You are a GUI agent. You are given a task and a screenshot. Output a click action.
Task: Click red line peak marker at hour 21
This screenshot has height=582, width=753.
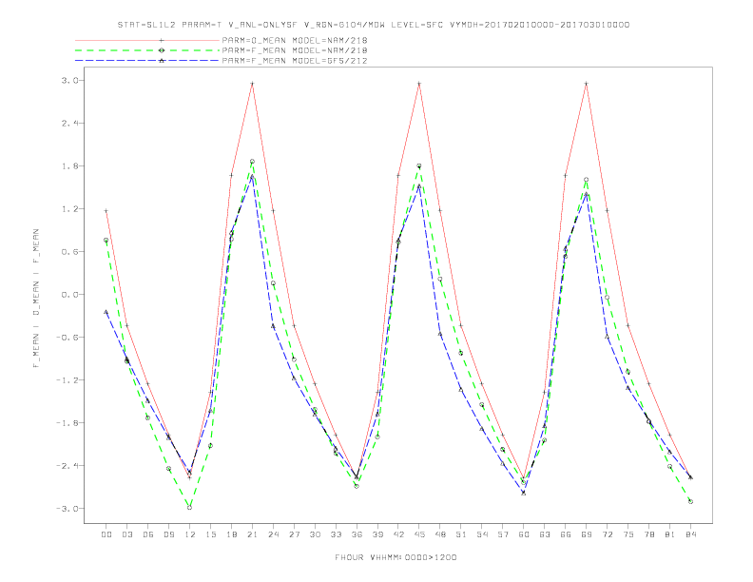pos(252,84)
